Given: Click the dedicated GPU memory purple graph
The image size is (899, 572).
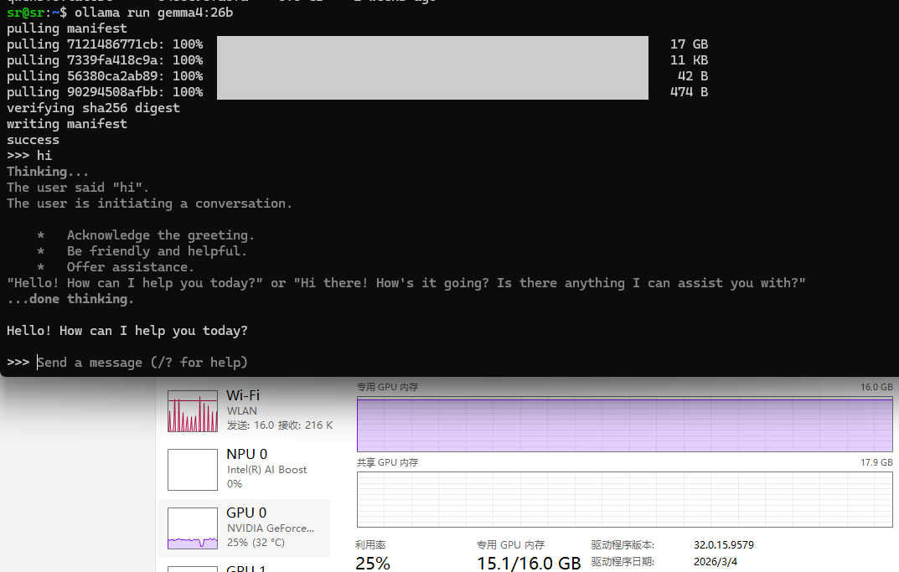Looking at the screenshot, I should (624, 424).
